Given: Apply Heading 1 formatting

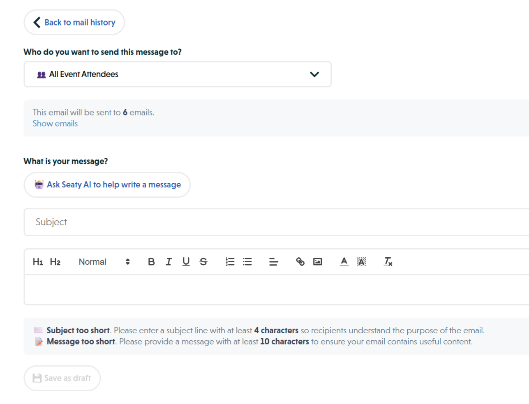Looking at the screenshot, I should pyautogui.click(x=37, y=261).
